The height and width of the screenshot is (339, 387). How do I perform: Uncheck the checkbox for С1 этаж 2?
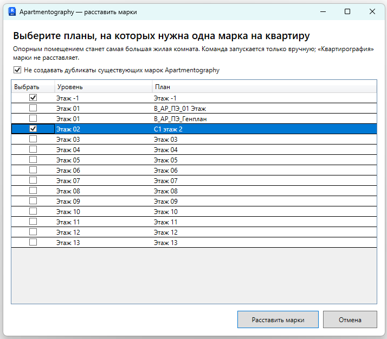(33, 129)
